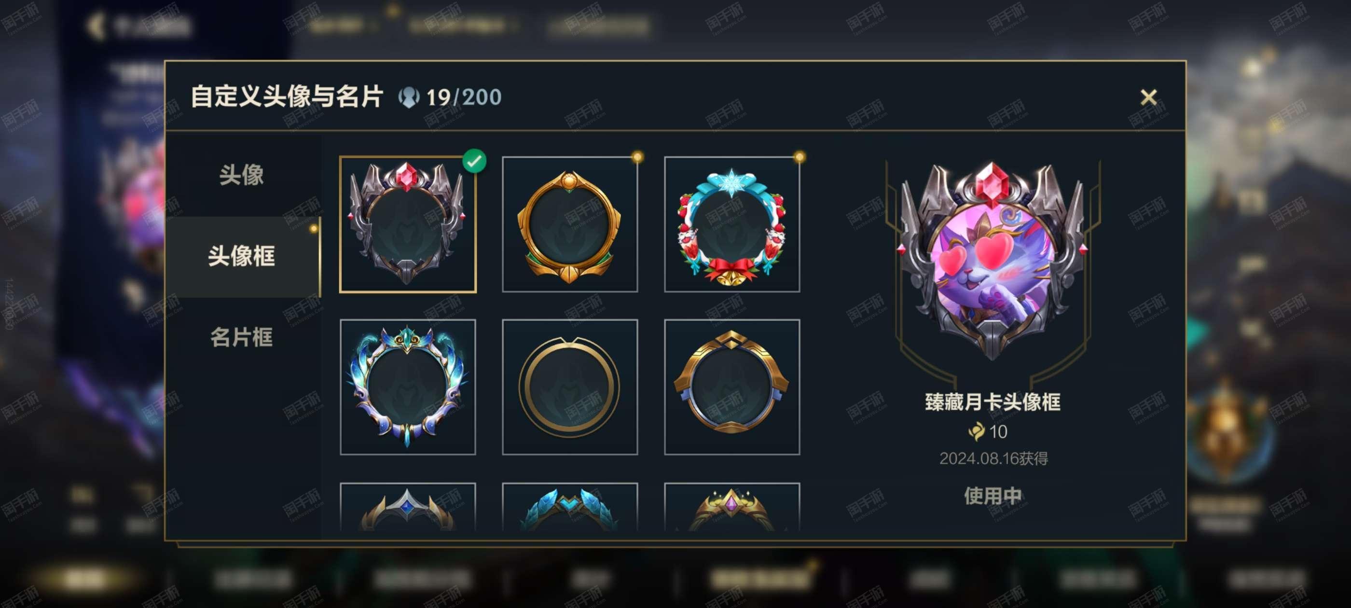The width and height of the screenshot is (1351, 608).
Task: Click the avatar count icon beside 19/200
Action: click(409, 97)
